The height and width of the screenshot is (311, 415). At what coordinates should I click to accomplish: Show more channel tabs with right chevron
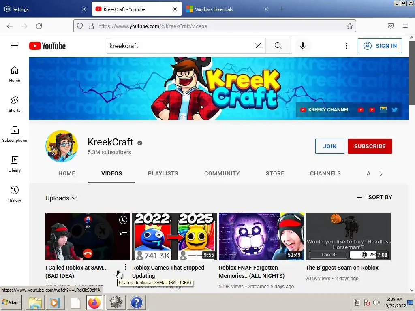pyautogui.click(x=381, y=174)
